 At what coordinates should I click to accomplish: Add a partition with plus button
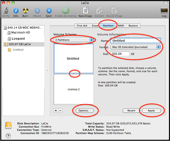(x=56, y=111)
